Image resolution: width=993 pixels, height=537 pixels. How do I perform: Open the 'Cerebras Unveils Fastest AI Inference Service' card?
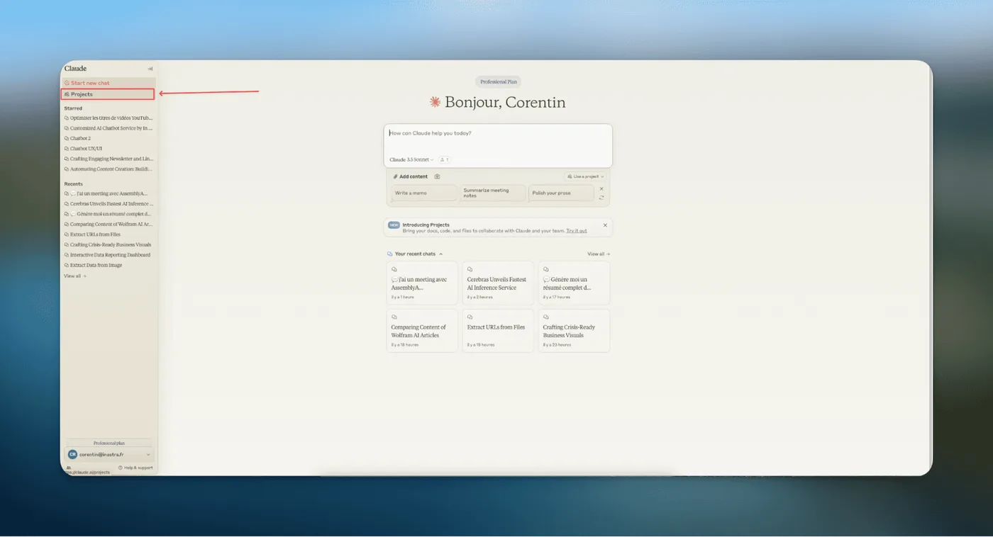click(x=498, y=283)
